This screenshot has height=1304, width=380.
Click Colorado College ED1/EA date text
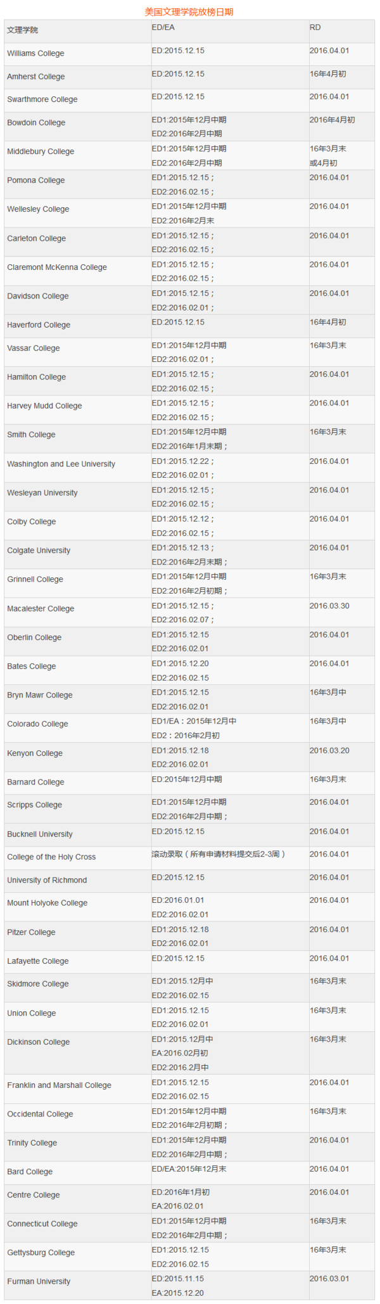194,721
